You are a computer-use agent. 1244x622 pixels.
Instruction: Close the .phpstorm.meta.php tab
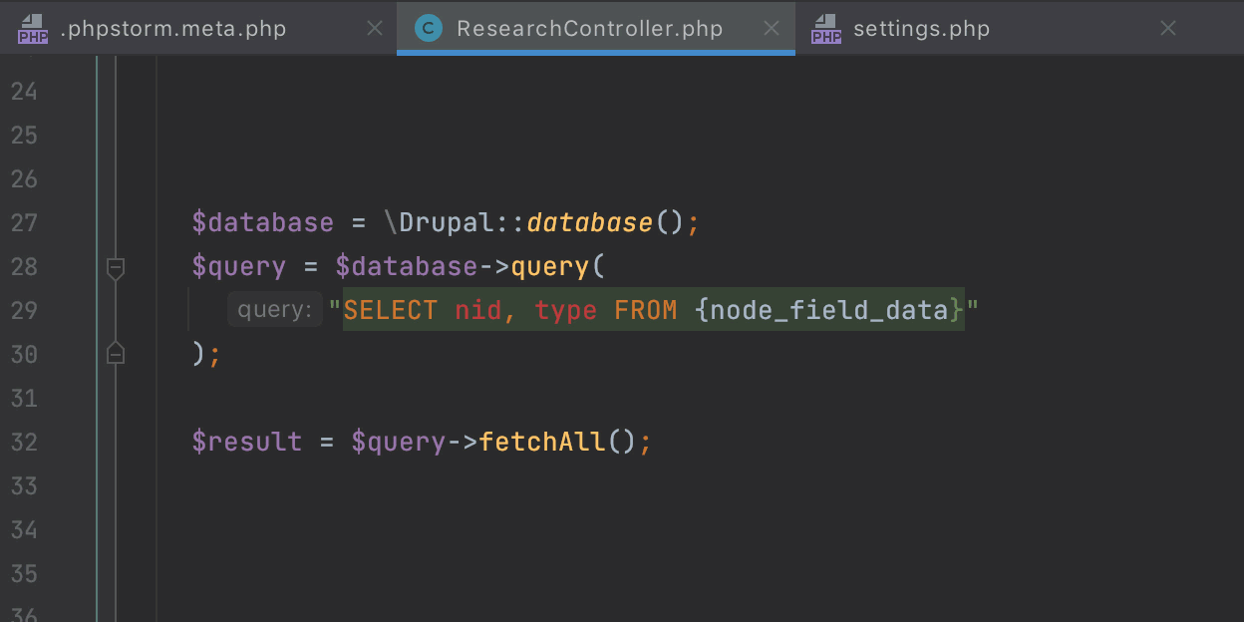375,28
